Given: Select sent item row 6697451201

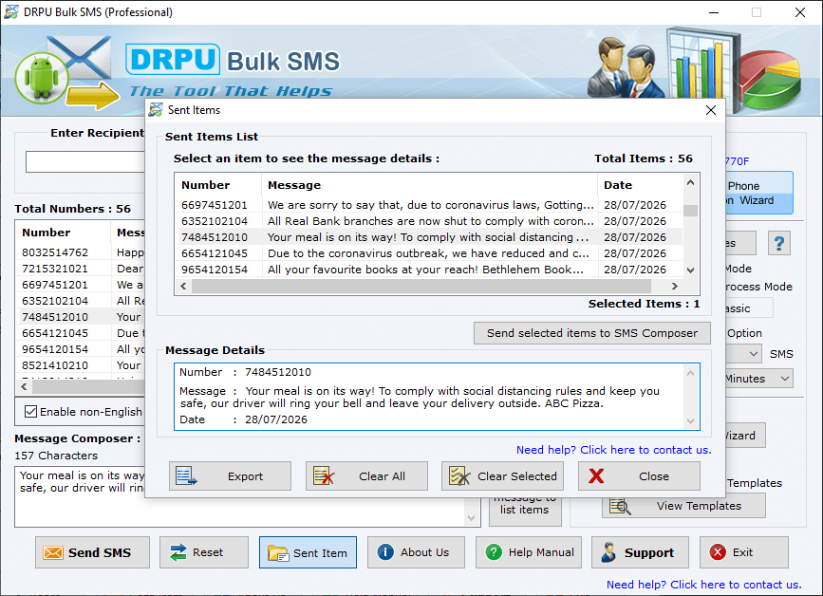Looking at the screenshot, I should point(428,205).
